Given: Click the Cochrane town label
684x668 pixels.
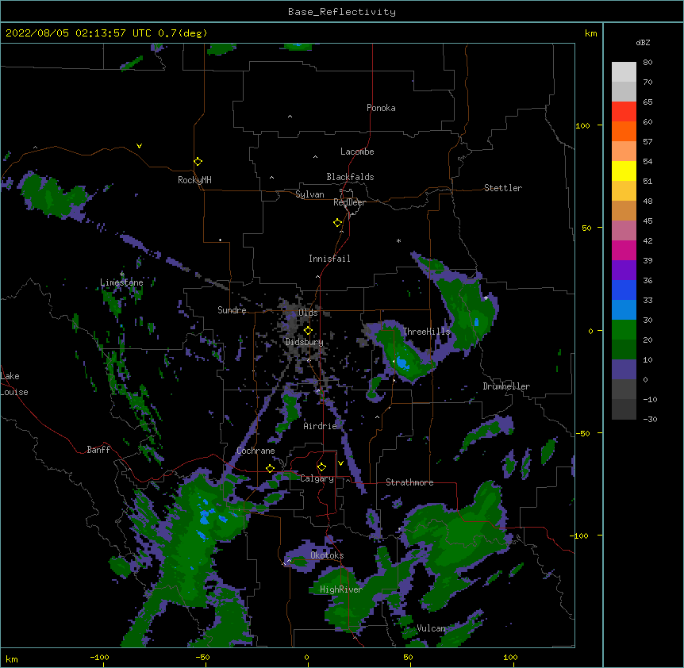Looking at the screenshot, I should [256, 451].
